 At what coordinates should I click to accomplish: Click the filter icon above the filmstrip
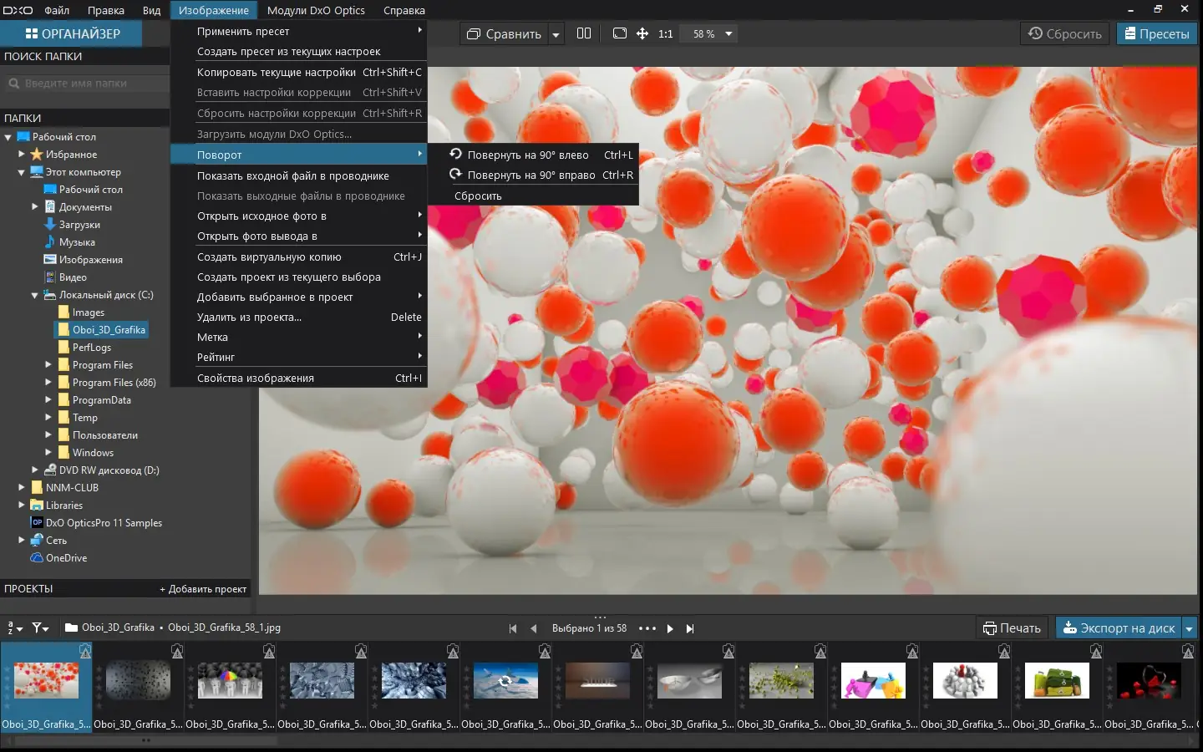[37, 628]
